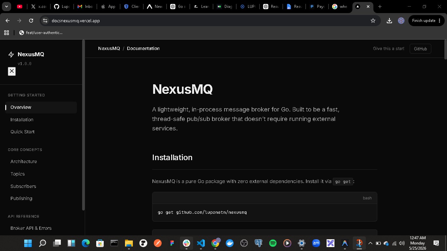Open Figma from the taskbar
The image size is (447, 251).
pos(172,243)
